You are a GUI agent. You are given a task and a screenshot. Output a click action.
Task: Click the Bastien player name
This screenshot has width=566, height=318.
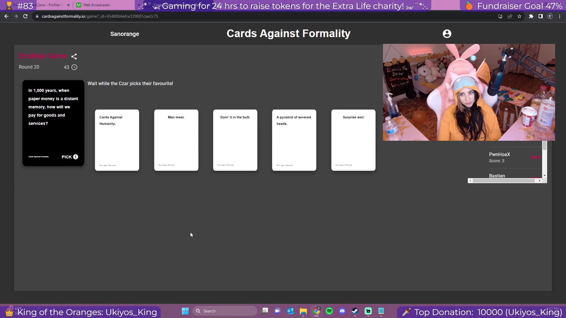tap(497, 176)
